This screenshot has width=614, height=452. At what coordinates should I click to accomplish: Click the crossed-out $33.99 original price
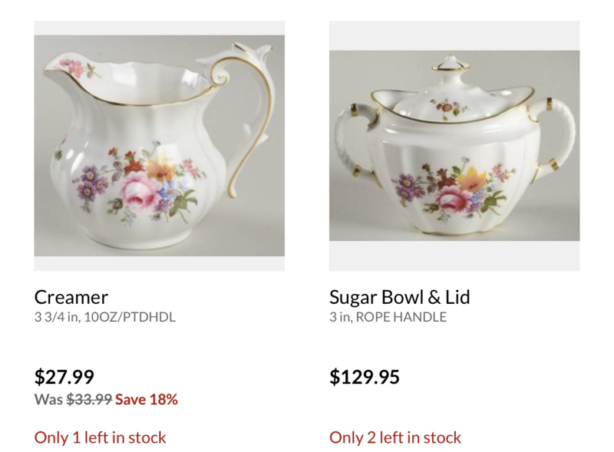click(89, 399)
